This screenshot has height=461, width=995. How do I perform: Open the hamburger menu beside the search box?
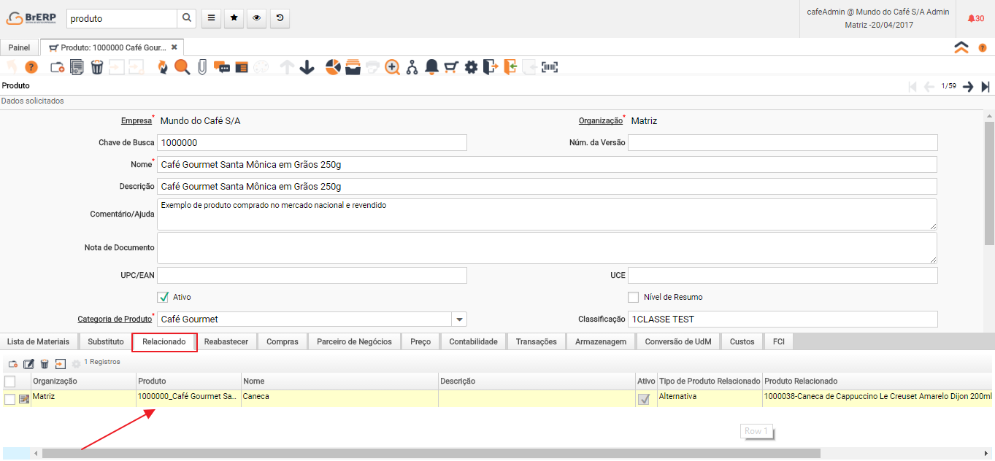click(x=211, y=18)
